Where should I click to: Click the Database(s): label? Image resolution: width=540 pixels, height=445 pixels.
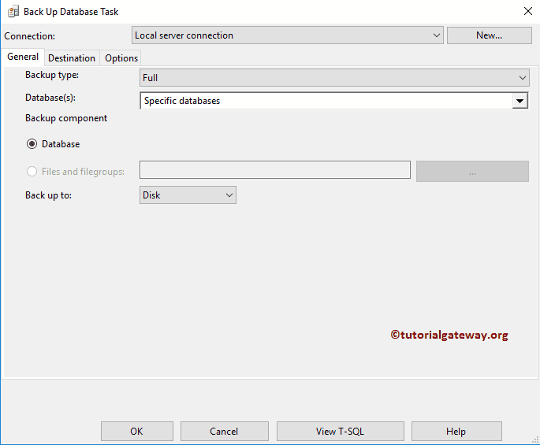50,98
